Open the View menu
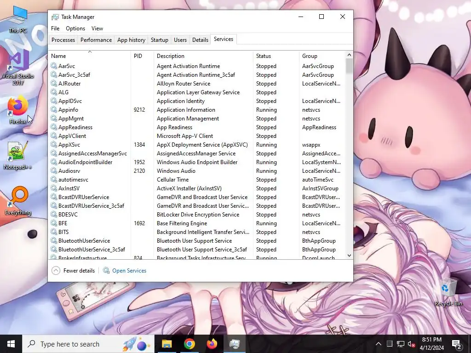This screenshot has height=353, width=471. 97,28
